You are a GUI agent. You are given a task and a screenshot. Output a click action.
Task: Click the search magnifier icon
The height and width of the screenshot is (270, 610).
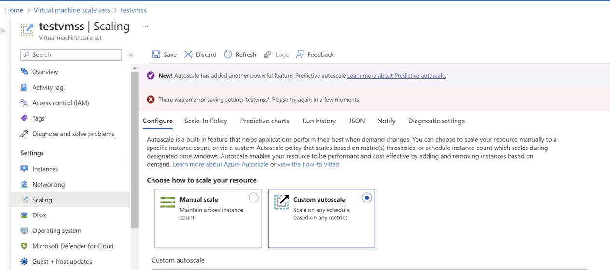point(27,54)
